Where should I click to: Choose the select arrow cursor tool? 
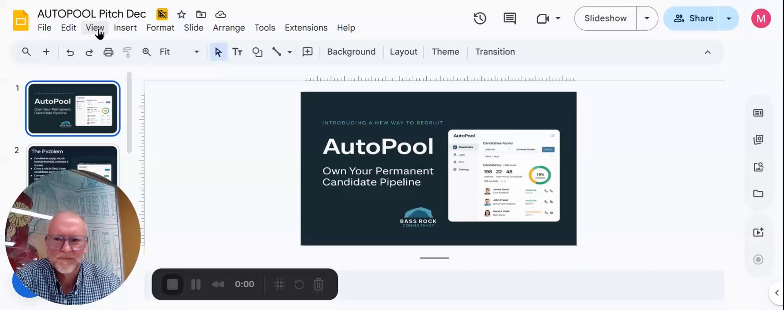point(218,52)
